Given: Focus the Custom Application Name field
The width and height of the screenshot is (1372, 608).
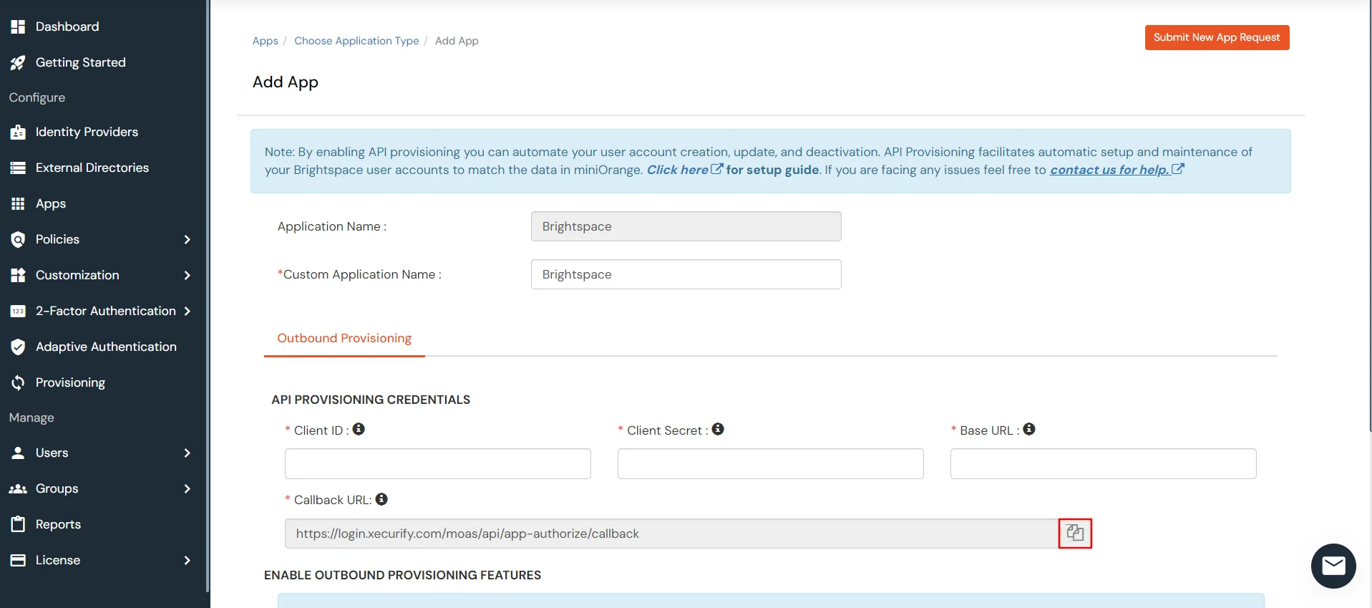Looking at the screenshot, I should tap(686, 274).
